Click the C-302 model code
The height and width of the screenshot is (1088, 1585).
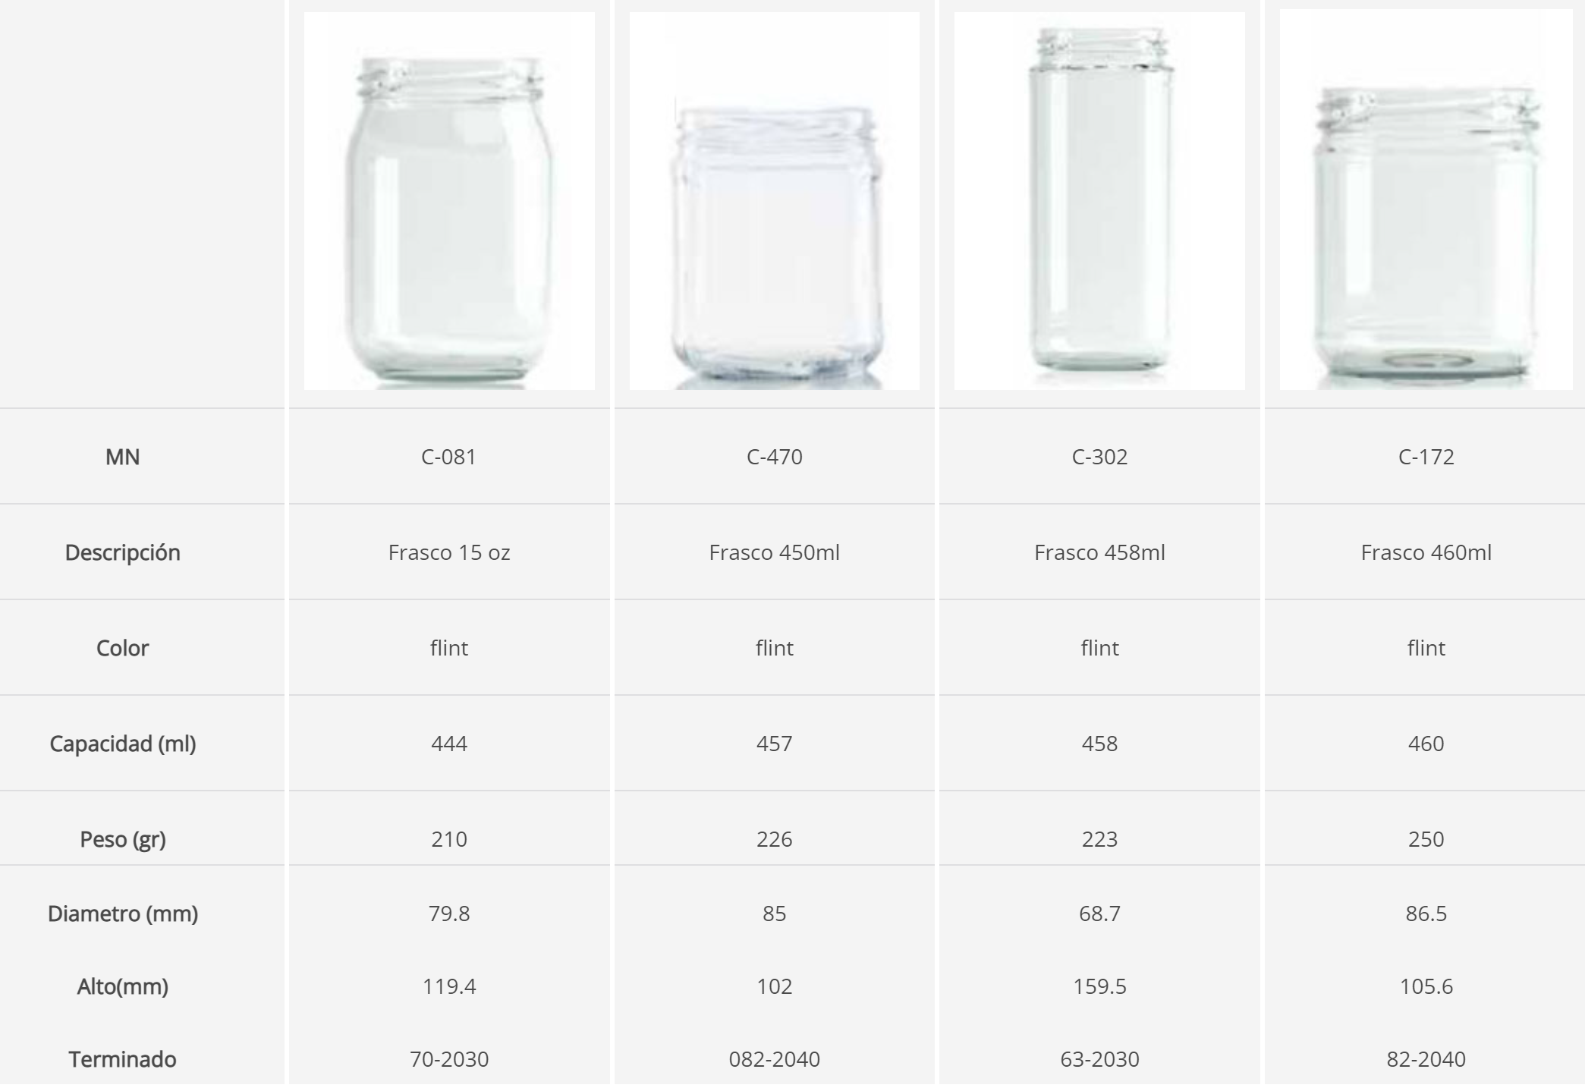click(1099, 457)
